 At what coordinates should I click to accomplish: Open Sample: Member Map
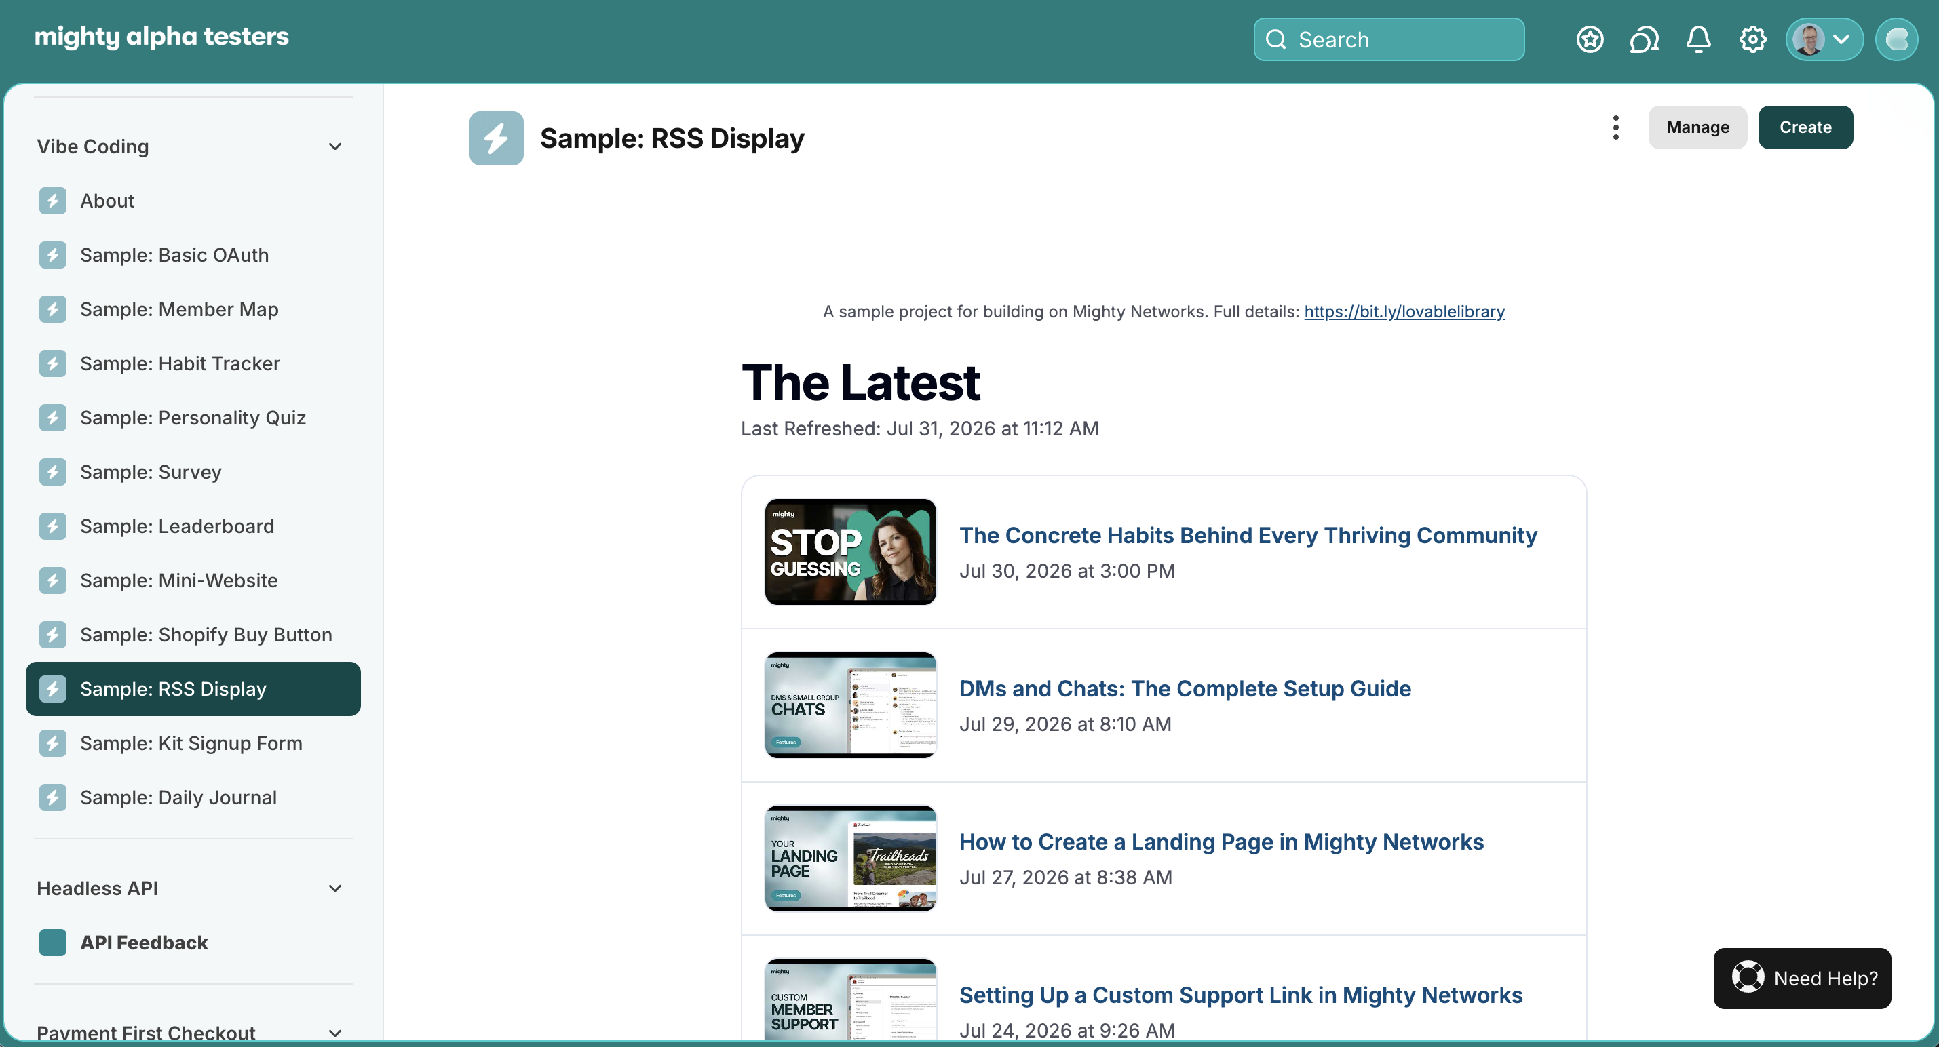[193, 309]
